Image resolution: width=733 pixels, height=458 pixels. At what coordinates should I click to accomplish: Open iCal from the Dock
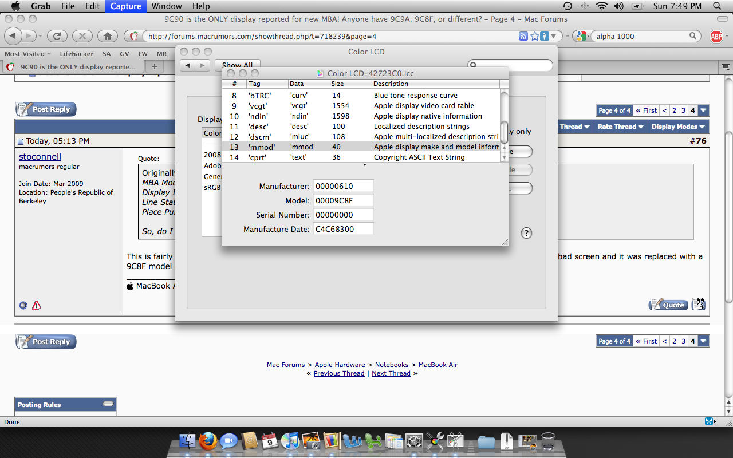click(270, 441)
